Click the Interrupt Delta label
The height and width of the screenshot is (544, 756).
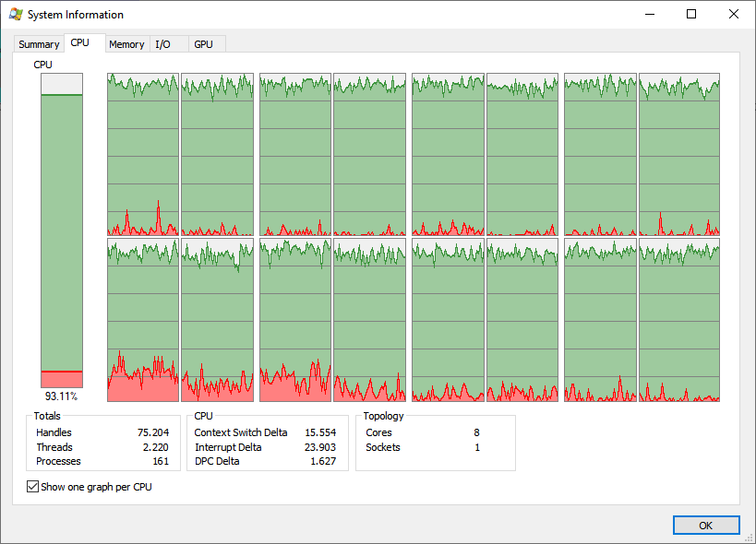(x=228, y=447)
